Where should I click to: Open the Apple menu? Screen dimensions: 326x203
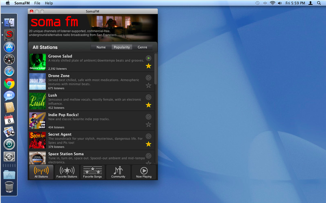tap(8, 3)
